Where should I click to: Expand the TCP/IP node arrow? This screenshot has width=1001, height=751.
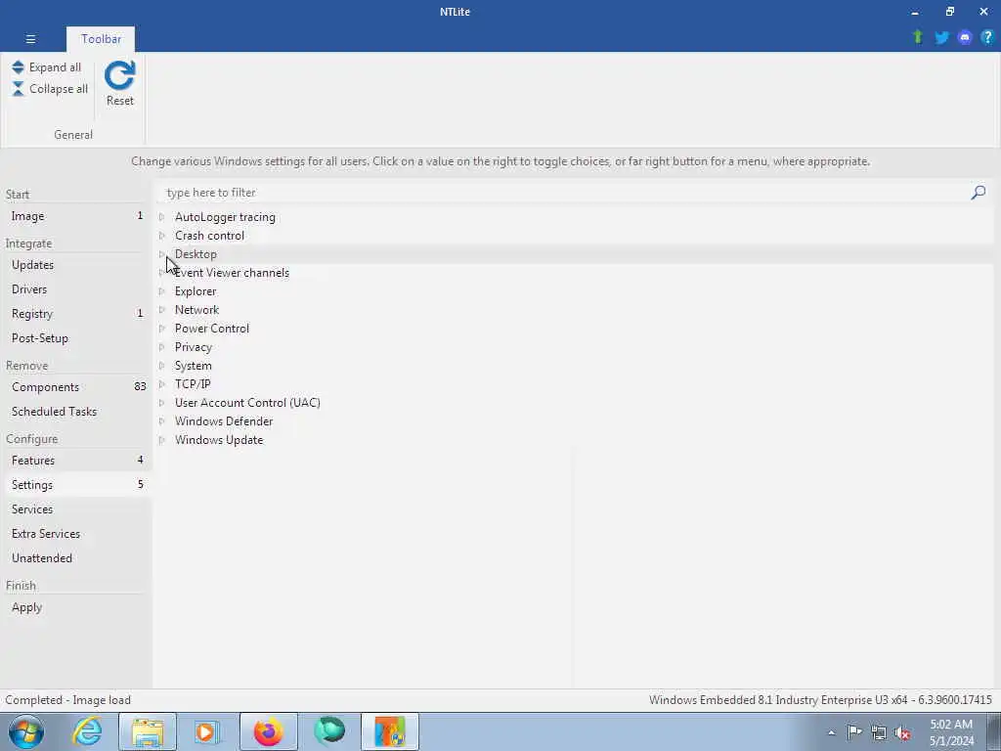tap(161, 383)
